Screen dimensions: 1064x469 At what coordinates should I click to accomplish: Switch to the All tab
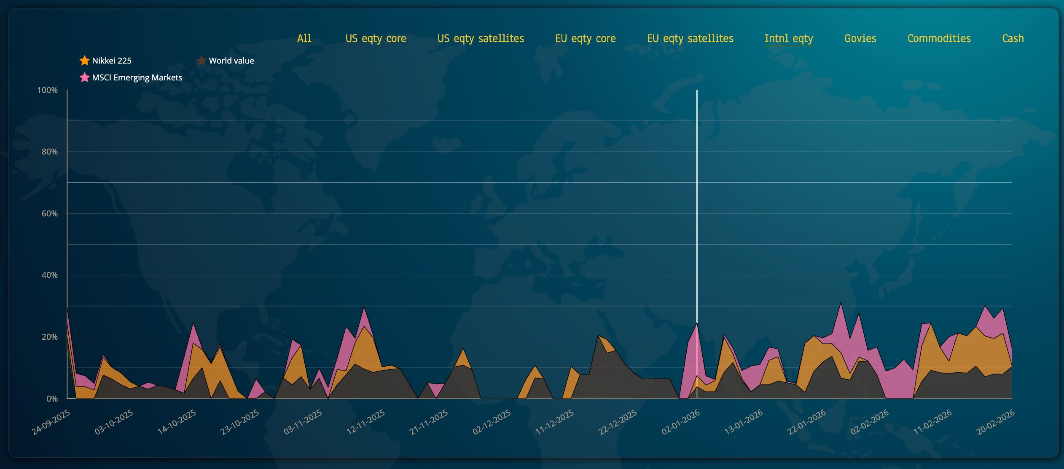pyautogui.click(x=304, y=38)
